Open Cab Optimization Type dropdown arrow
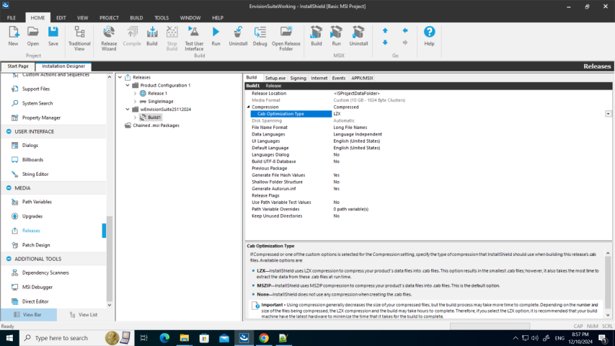The image size is (615, 346). tap(608, 114)
